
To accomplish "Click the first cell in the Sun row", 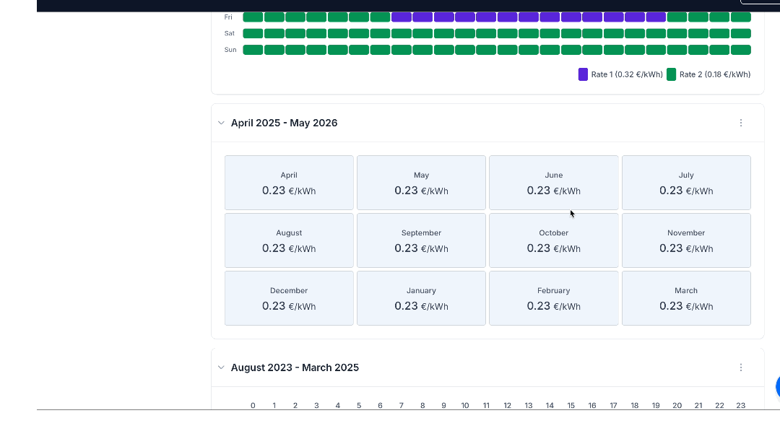I will (x=253, y=50).
